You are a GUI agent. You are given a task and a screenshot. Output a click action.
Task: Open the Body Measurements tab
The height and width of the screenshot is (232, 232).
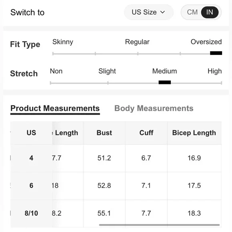154,108
